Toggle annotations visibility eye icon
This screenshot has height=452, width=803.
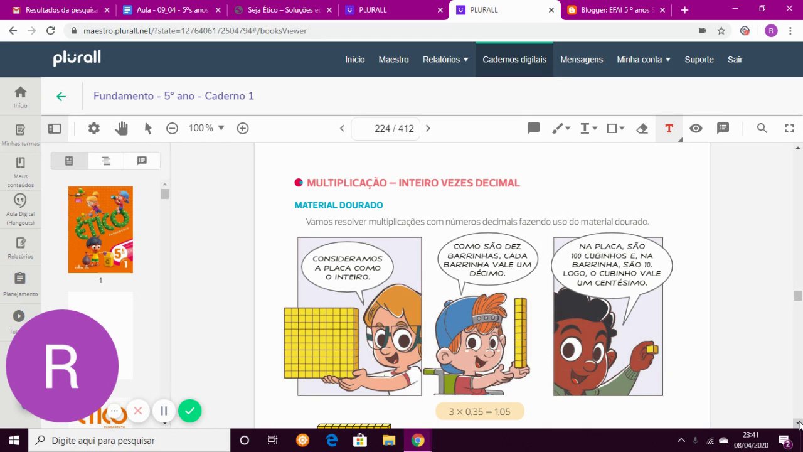click(x=696, y=128)
